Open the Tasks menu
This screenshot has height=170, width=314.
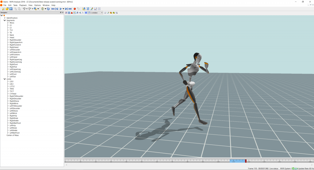coord(15,5)
